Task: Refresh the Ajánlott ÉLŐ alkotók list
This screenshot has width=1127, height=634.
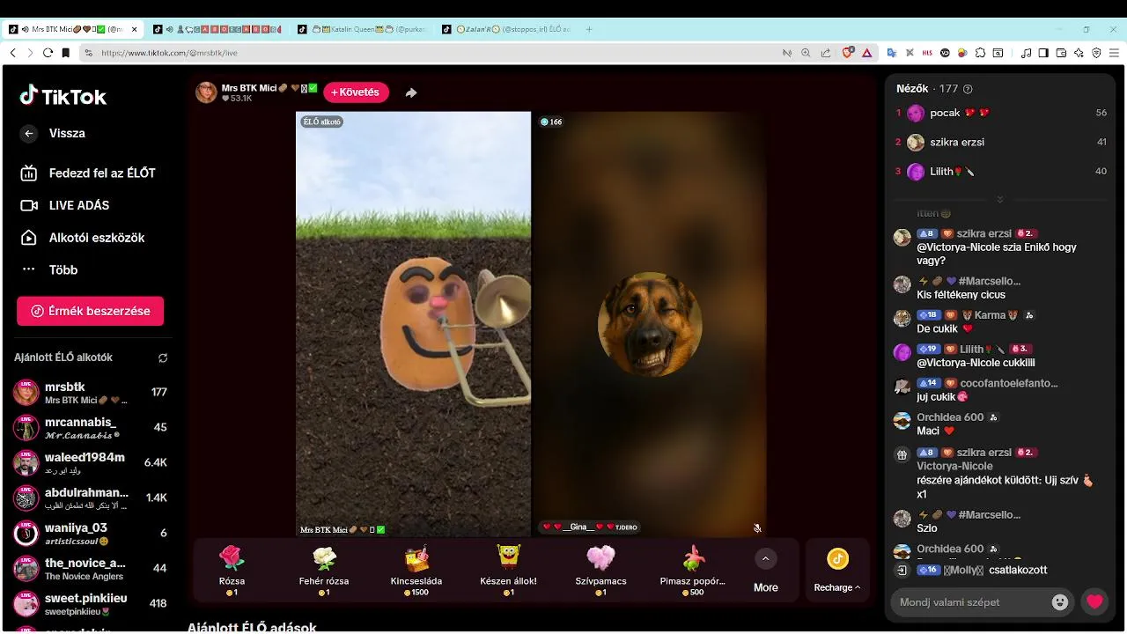Action: click(163, 358)
